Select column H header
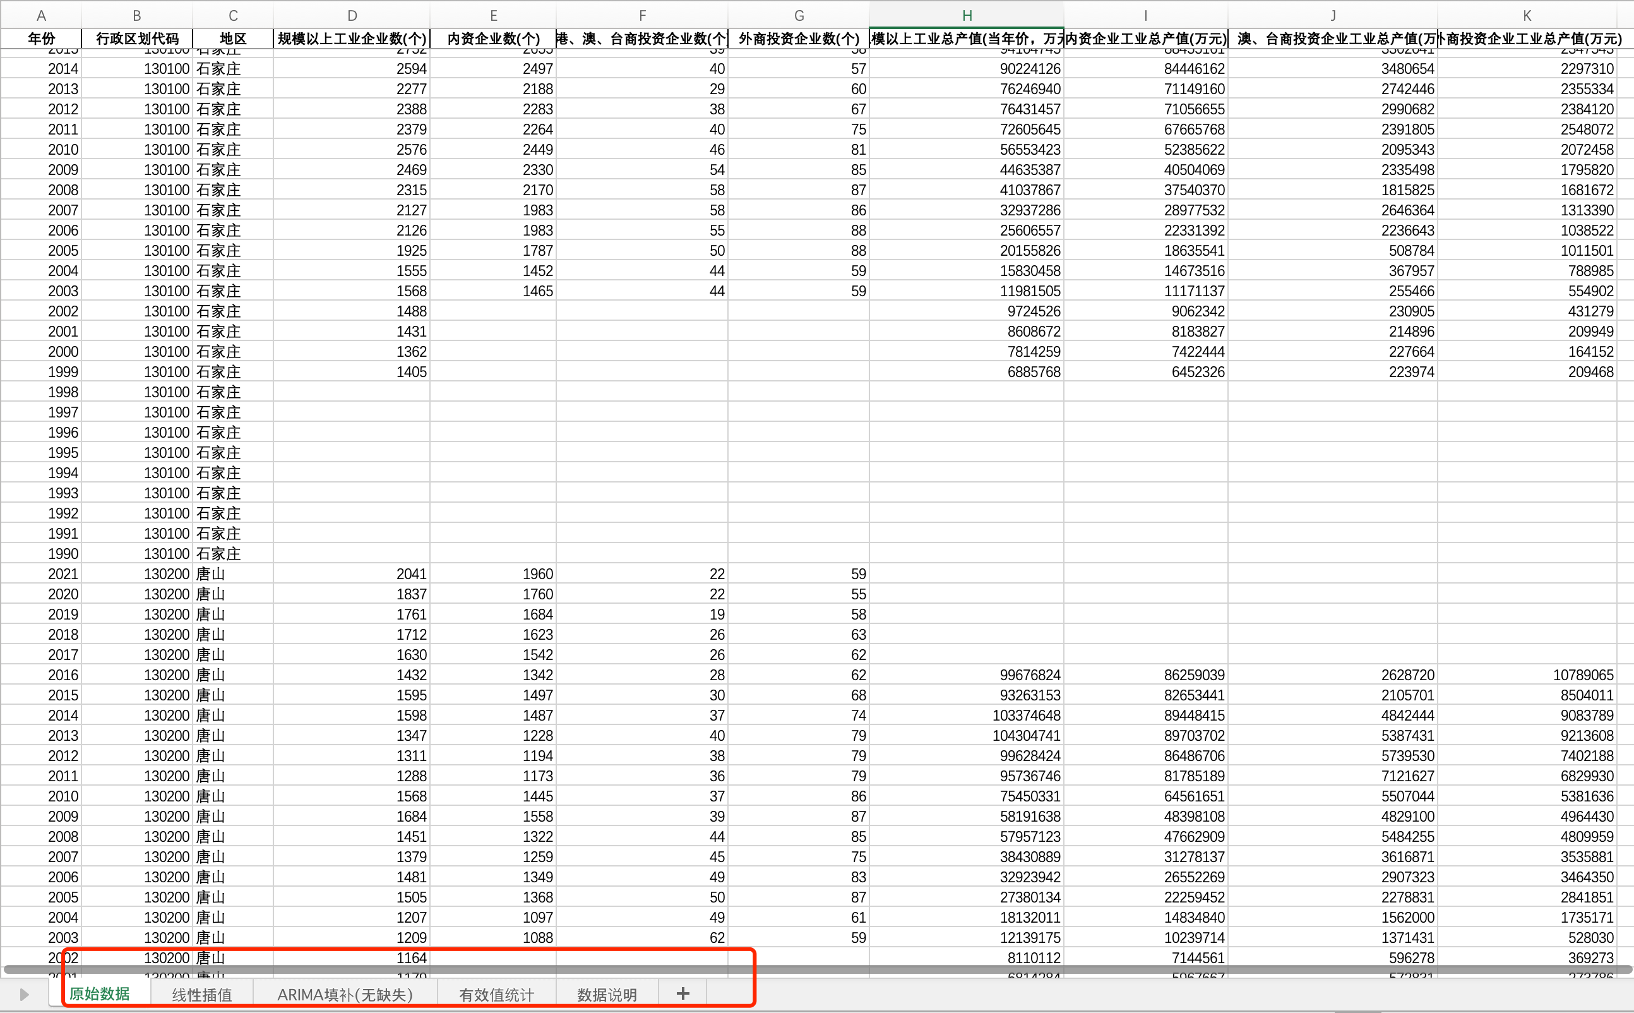Image resolution: width=1634 pixels, height=1013 pixels. tap(967, 15)
